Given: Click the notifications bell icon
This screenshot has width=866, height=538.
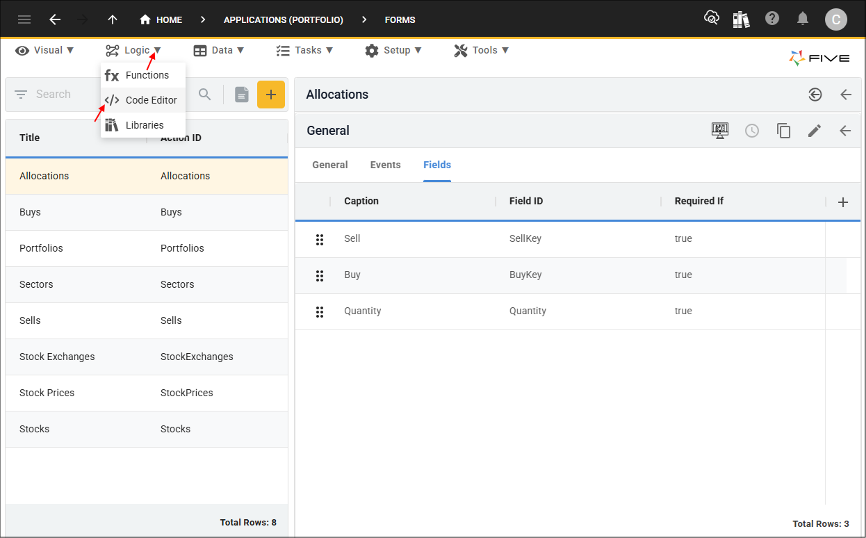Looking at the screenshot, I should (803, 19).
